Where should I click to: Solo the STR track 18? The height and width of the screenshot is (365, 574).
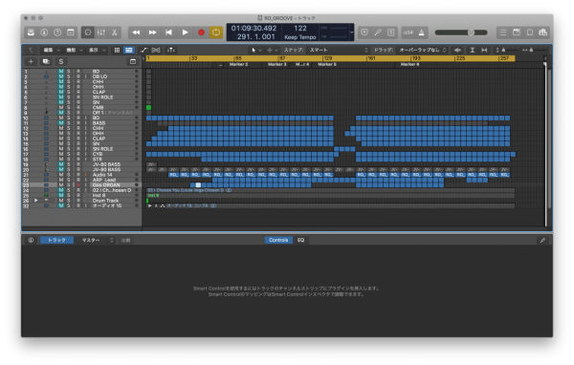[69, 160]
